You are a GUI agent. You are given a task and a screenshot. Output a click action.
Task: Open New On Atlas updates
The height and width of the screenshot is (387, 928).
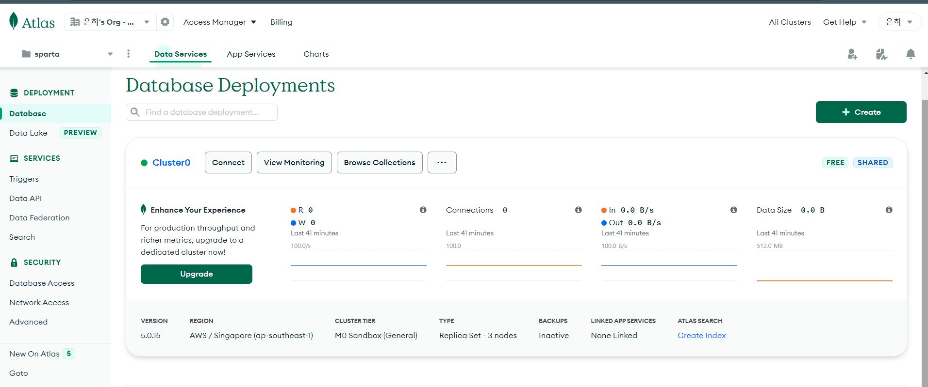pyautogui.click(x=34, y=354)
